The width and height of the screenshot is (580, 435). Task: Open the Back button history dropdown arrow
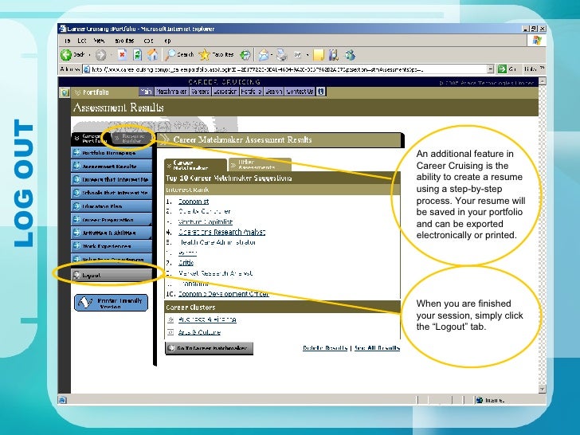89,55
